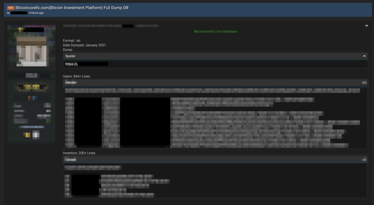Open the thread title Bitcoincorefx.com Full Dump DB
The width and height of the screenshot is (374, 205).
pyautogui.click(x=72, y=8)
